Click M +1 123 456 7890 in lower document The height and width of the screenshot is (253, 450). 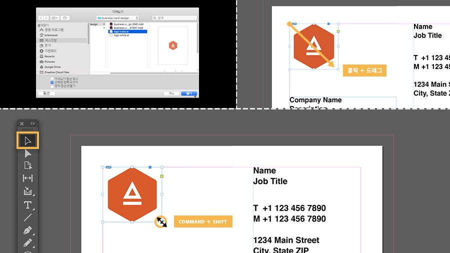click(x=289, y=219)
